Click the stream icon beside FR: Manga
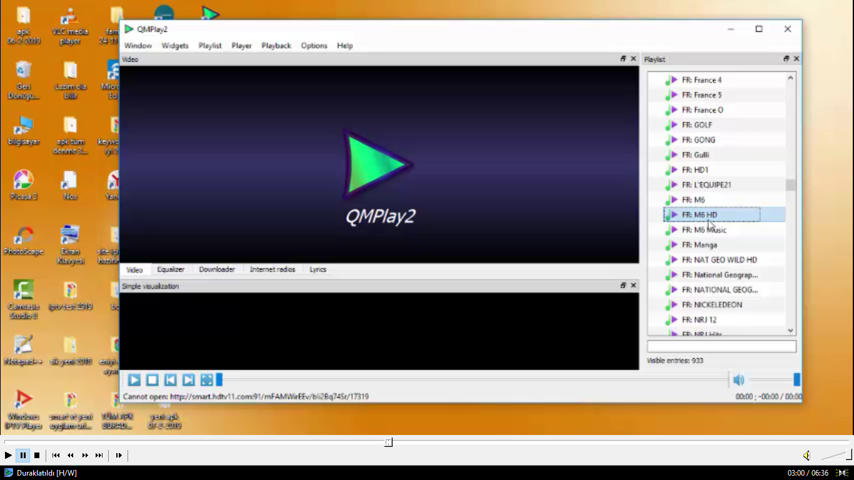This screenshot has height=480, width=854. 671,245
